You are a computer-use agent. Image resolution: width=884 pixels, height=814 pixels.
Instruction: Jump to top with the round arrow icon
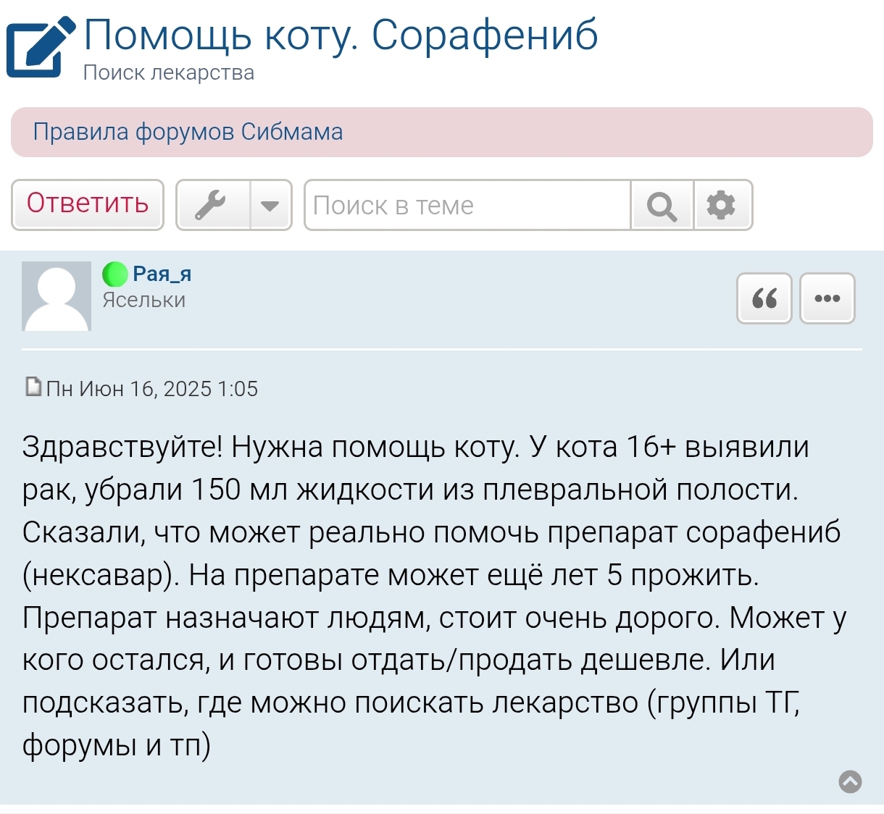click(850, 781)
